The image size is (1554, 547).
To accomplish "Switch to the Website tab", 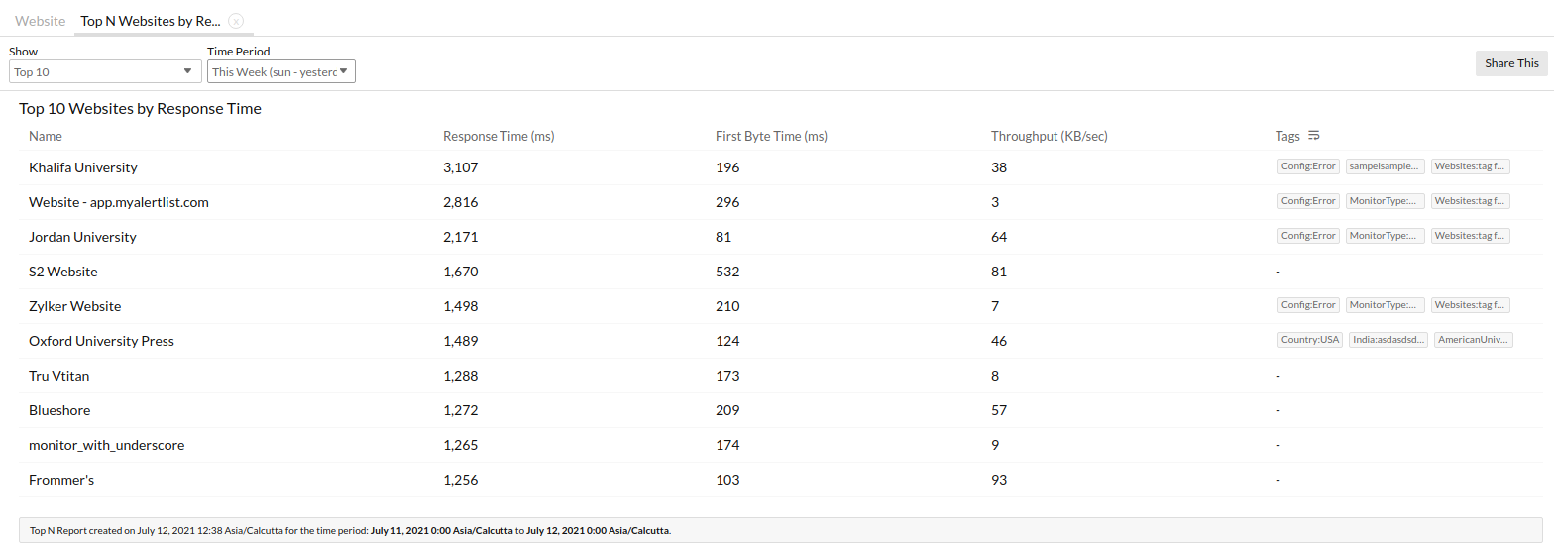I will tap(41, 21).
